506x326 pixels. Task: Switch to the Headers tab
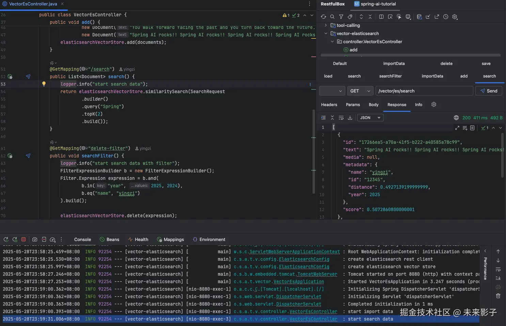click(329, 105)
